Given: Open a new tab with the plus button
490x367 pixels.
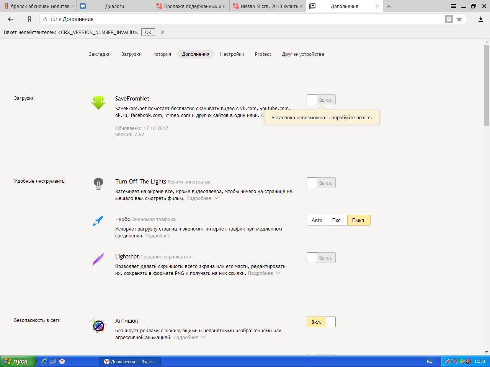Looking at the screenshot, I should click(x=389, y=6).
